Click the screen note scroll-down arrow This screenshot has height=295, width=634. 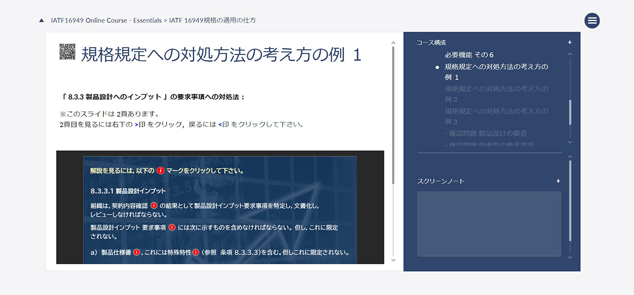pyautogui.click(x=570, y=257)
